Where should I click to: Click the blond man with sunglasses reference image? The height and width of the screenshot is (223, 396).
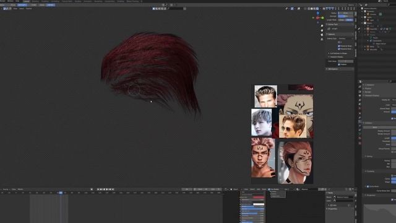coord(293,126)
